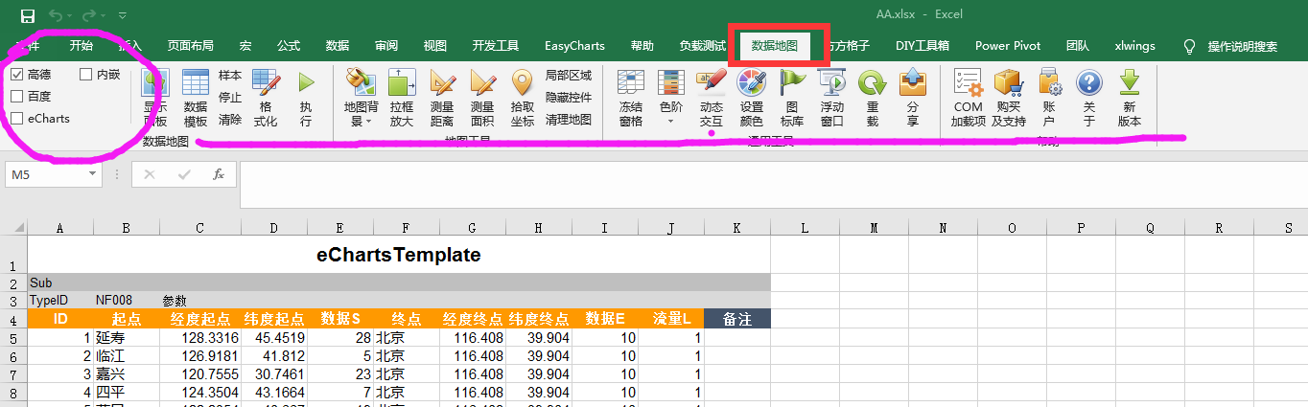Click the 冻结窗格 icon
Image resolution: width=1308 pixels, height=407 pixels.
tap(631, 98)
